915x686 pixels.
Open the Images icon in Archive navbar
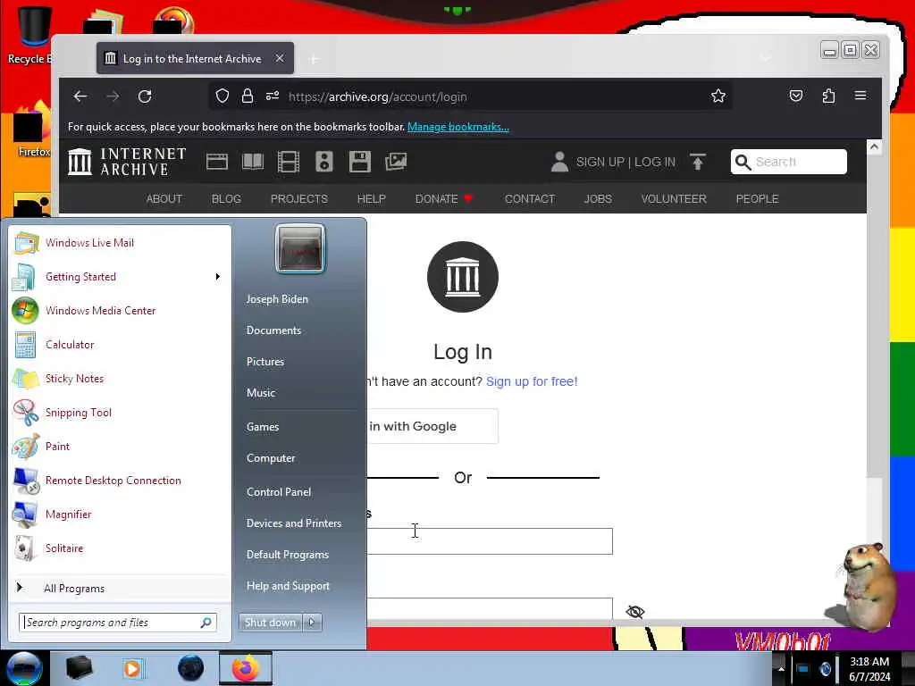click(396, 162)
